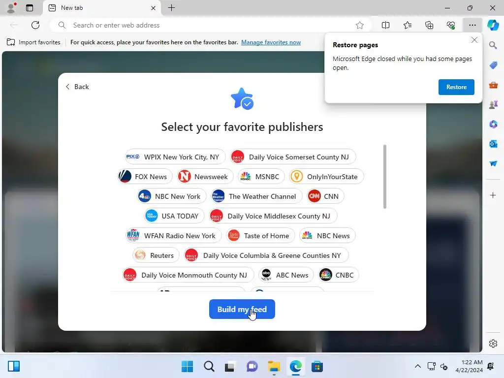Open the sidebar Games chess icon
Image resolution: width=504 pixels, height=378 pixels.
point(493,104)
